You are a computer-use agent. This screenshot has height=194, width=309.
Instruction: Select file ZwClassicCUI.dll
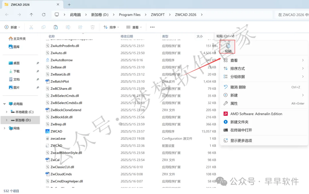point(62,167)
